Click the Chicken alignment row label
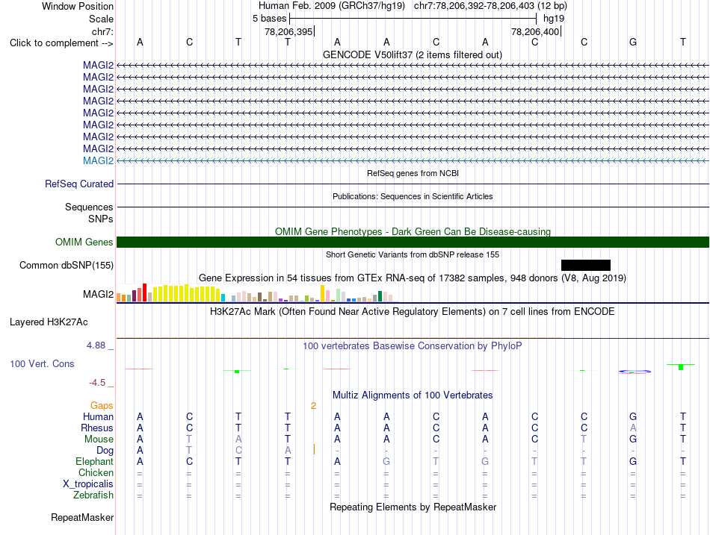The height and width of the screenshot is (535, 710). point(96,472)
